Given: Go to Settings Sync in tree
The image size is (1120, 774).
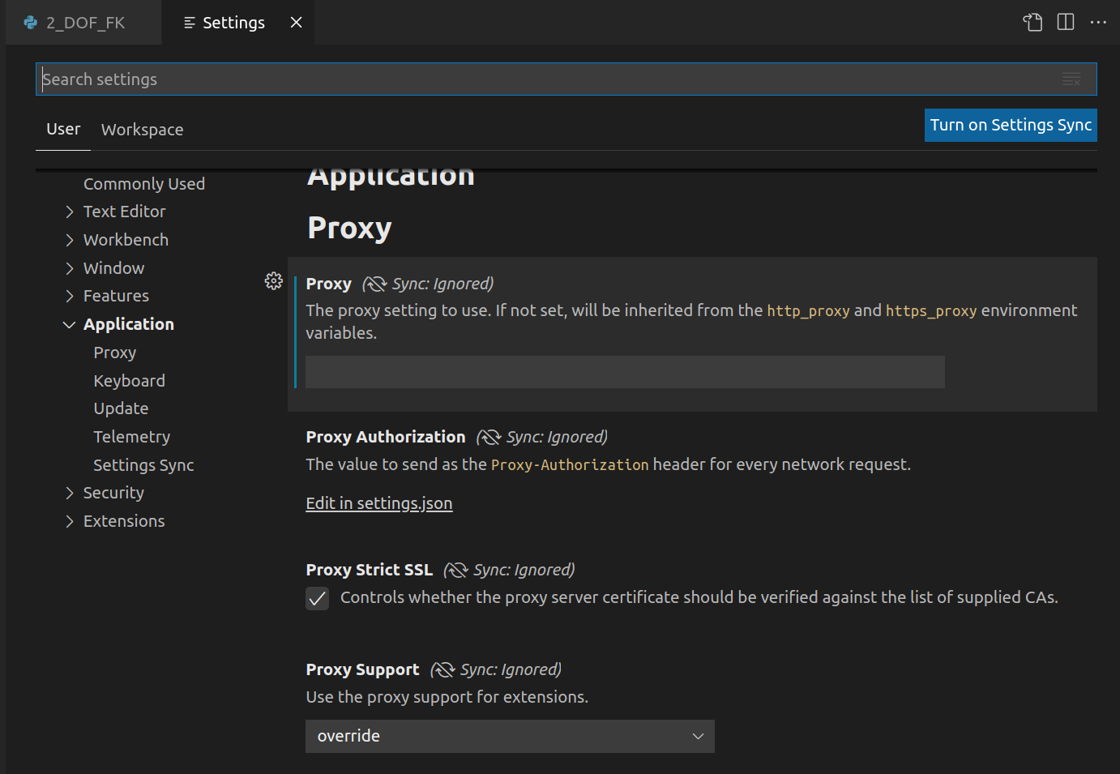Looking at the screenshot, I should click(x=143, y=465).
